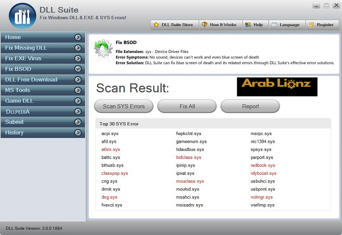Click the green gear Fix BSOD icon

coord(103,48)
